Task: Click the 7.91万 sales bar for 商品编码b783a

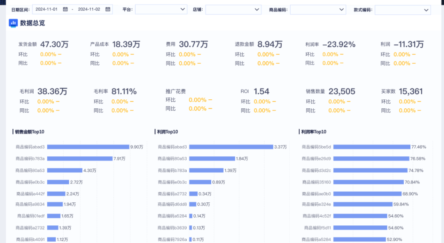Action: point(80,158)
